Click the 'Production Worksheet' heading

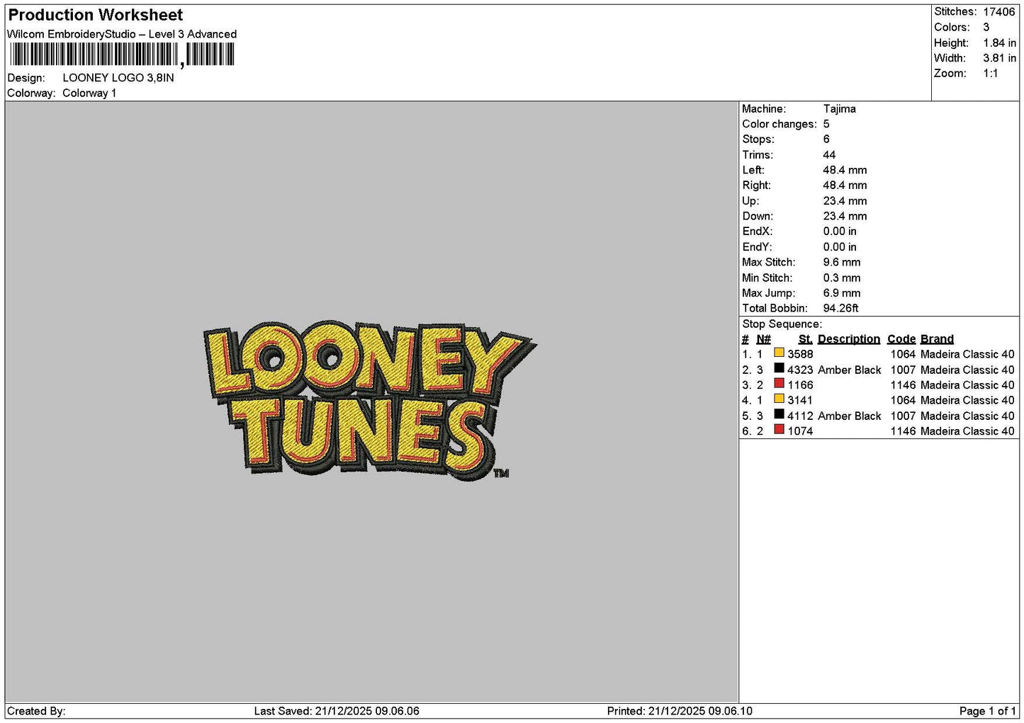(x=96, y=15)
